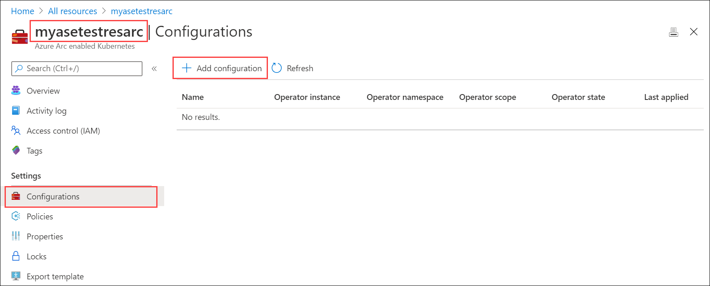Click the Locks padlock icon
The image size is (710, 286).
pos(16,256)
